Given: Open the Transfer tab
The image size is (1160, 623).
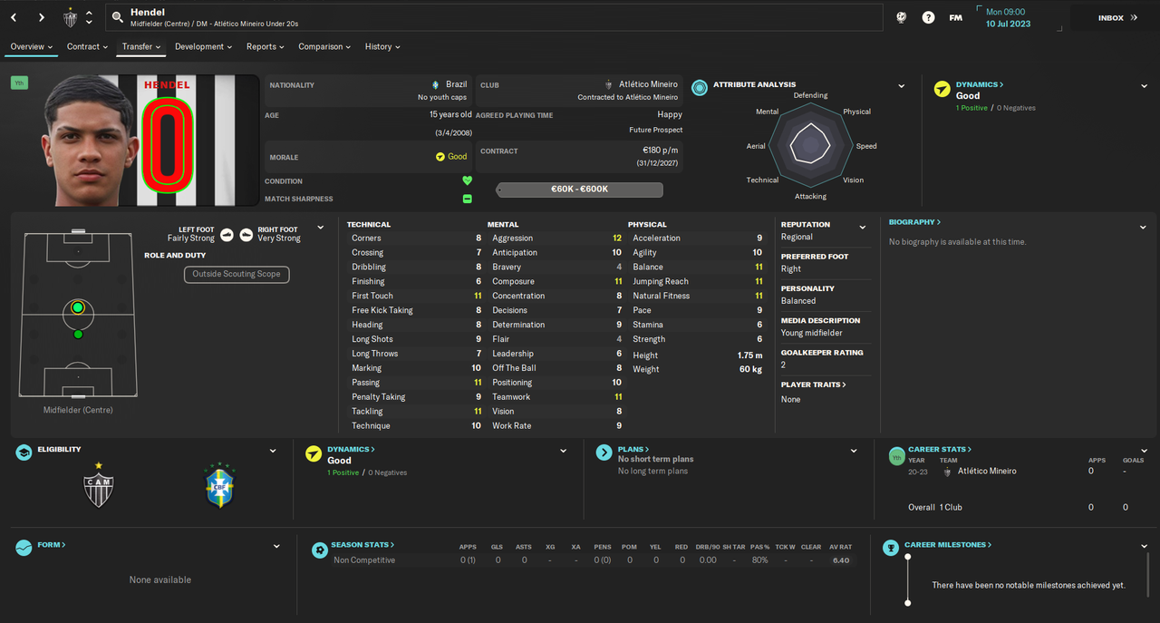Looking at the screenshot, I should tap(141, 46).
